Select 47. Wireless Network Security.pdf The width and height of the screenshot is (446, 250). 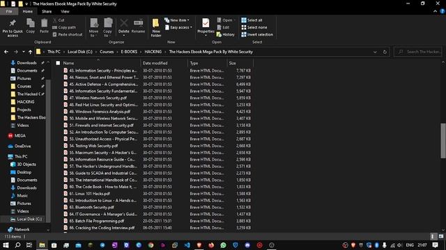click(x=98, y=98)
